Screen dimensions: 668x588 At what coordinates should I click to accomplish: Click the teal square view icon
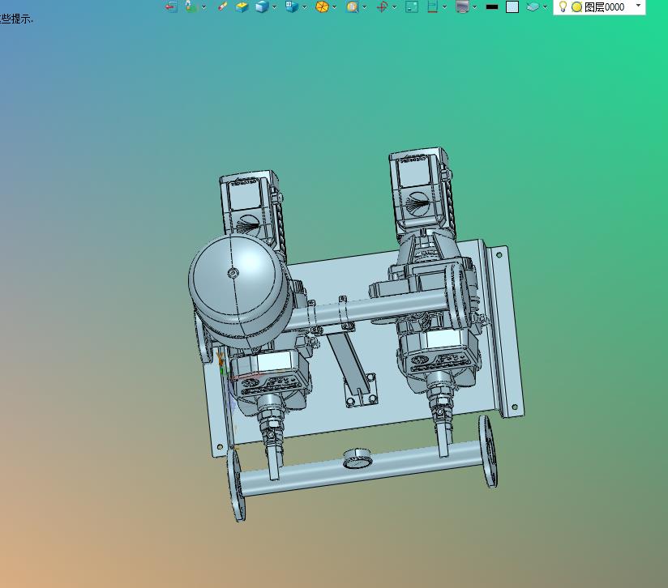click(412, 6)
